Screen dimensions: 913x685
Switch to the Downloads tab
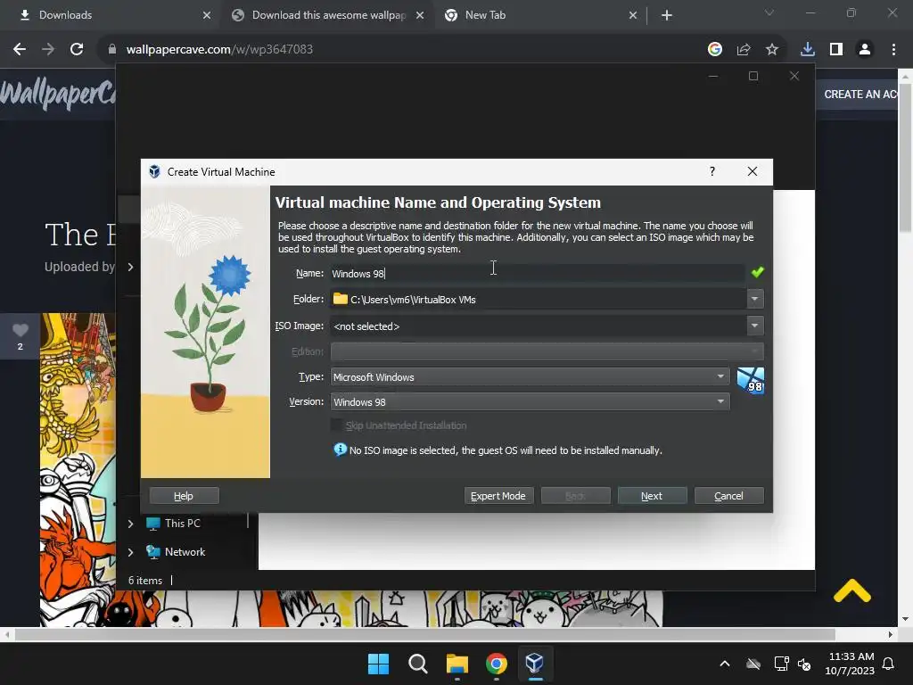[x=111, y=15]
